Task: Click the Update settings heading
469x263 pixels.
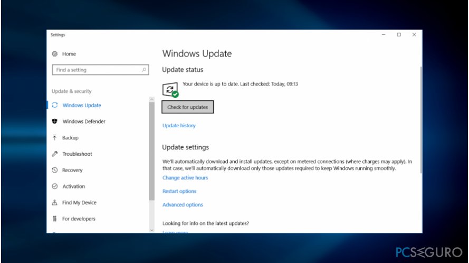Action: click(186, 147)
